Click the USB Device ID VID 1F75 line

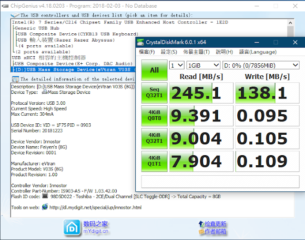[x=51, y=125]
